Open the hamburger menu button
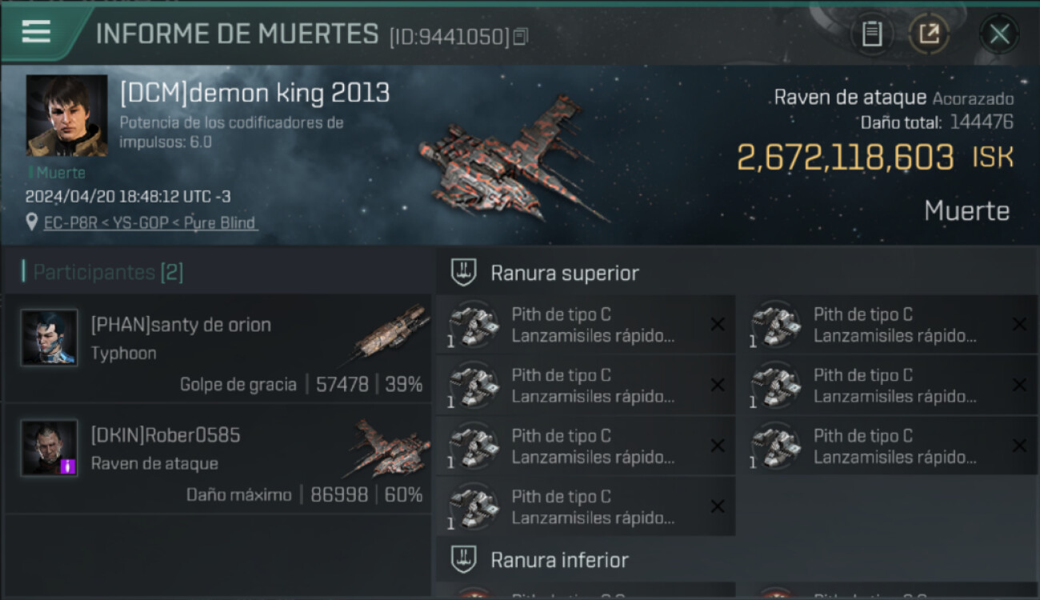 coord(37,32)
